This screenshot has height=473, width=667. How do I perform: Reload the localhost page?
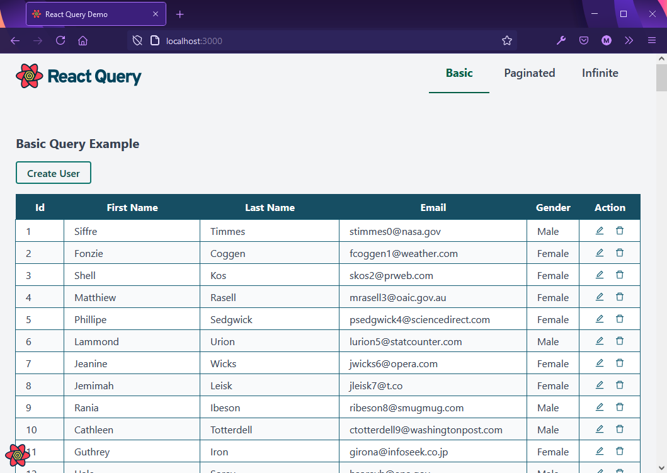[x=60, y=40]
